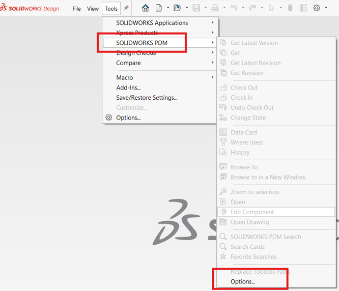Click the Rebuild traffic-light icon
This screenshot has width=339, height=291.
(x=290, y=8)
